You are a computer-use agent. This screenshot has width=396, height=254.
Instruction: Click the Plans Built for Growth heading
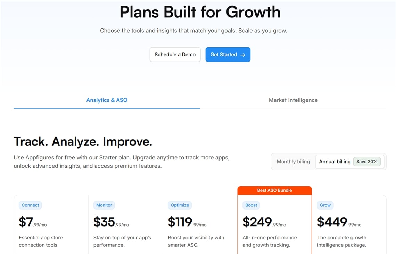[x=200, y=12]
